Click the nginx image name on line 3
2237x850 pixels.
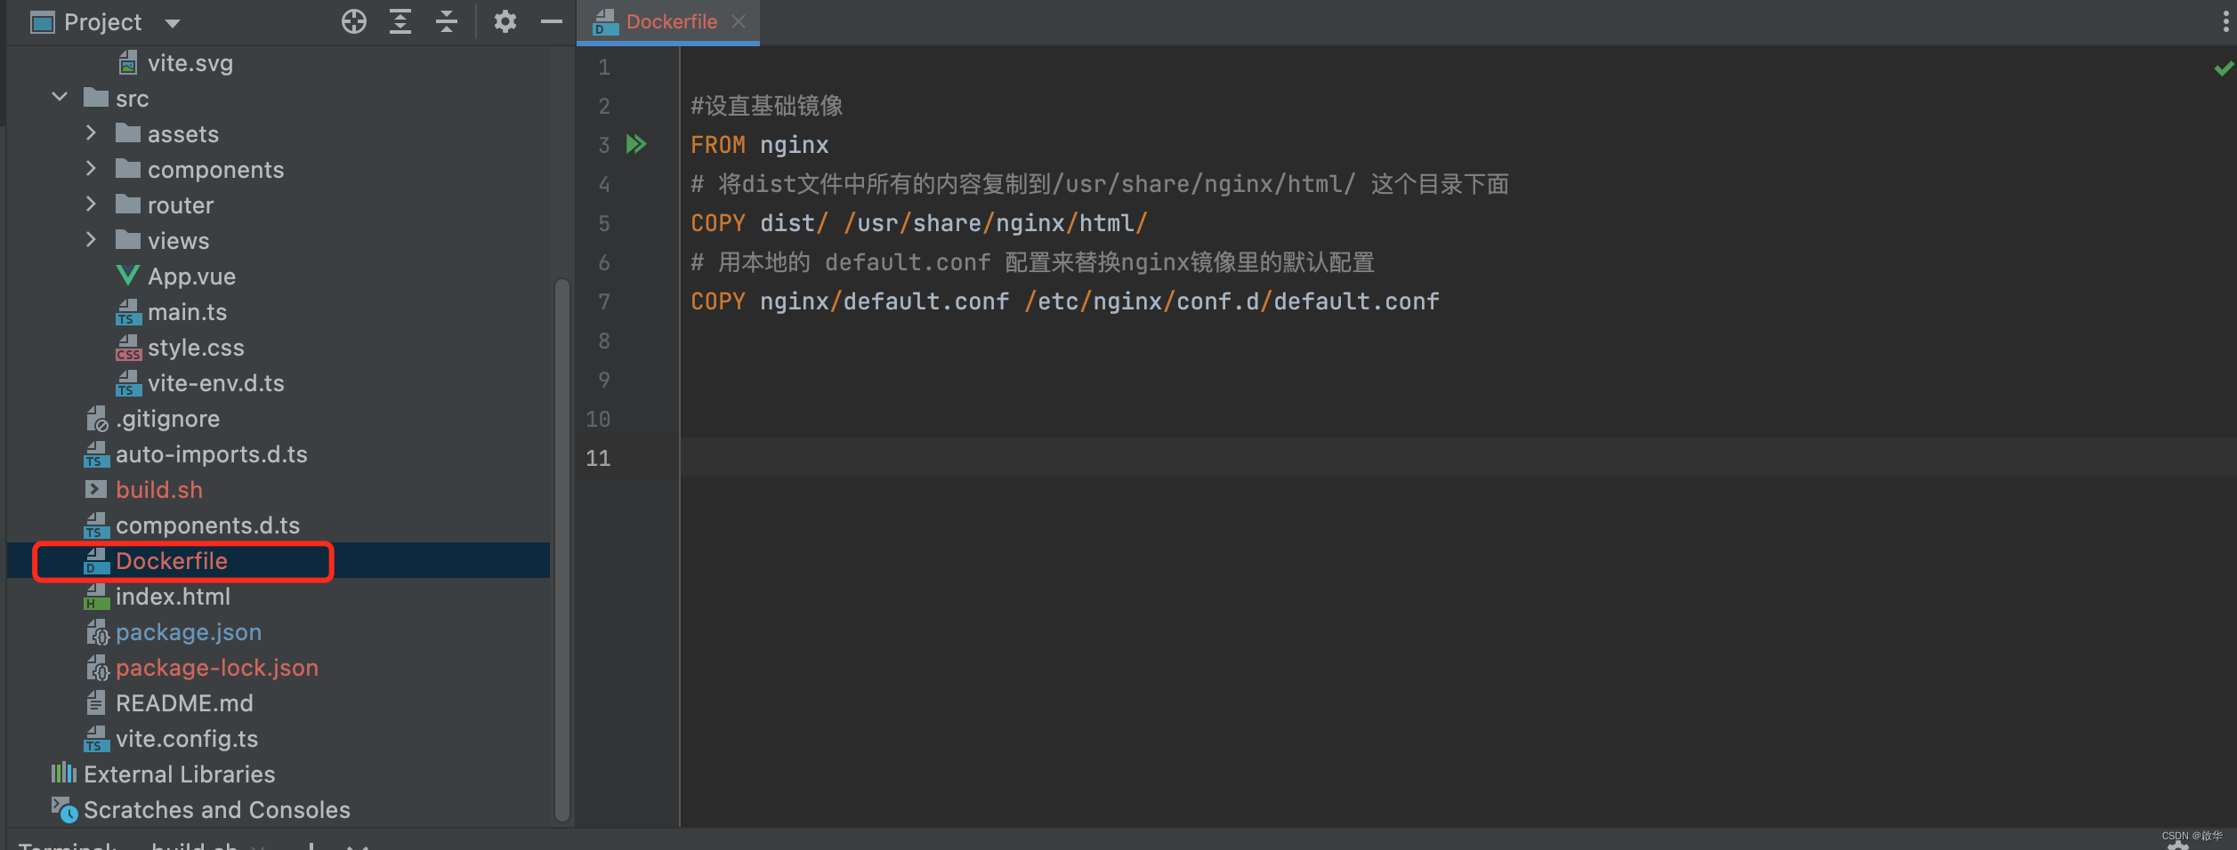pyautogui.click(x=795, y=145)
